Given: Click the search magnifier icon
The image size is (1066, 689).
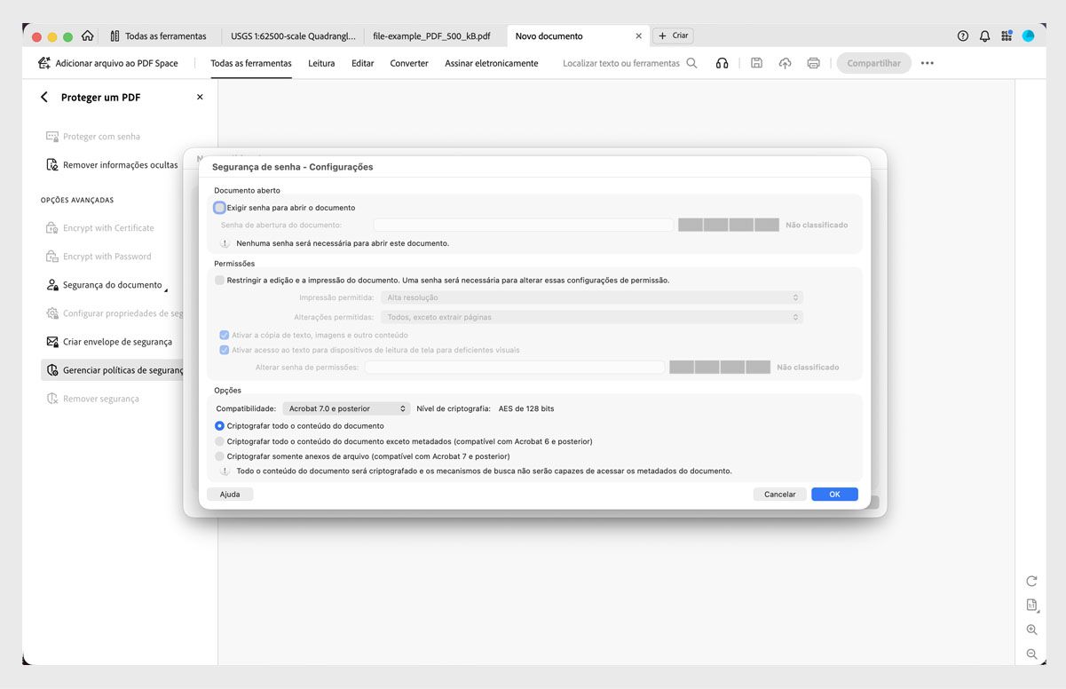Looking at the screenshot, I should pos(692,63).
